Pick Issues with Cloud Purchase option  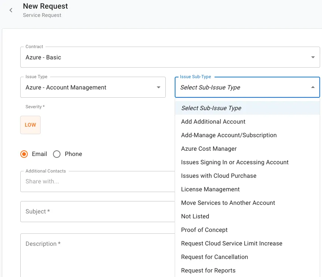tap(248, 176)
